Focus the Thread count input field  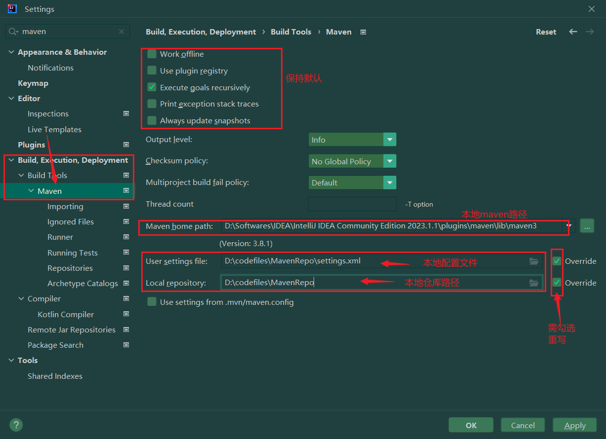coord(352,204)
